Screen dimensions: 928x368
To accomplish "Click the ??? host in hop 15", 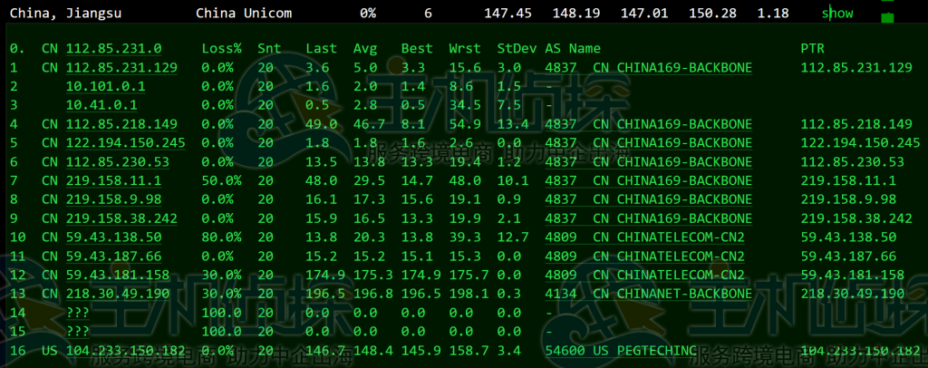I will point(78,332).
